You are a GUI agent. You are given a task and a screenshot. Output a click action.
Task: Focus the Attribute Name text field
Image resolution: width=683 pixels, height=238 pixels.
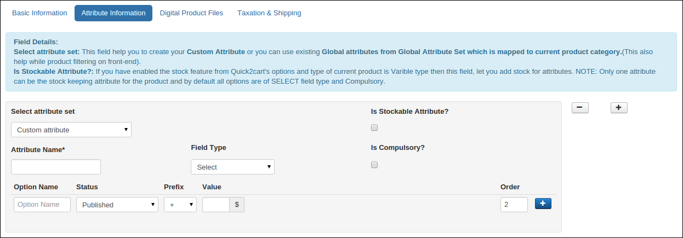coord(56,167)
